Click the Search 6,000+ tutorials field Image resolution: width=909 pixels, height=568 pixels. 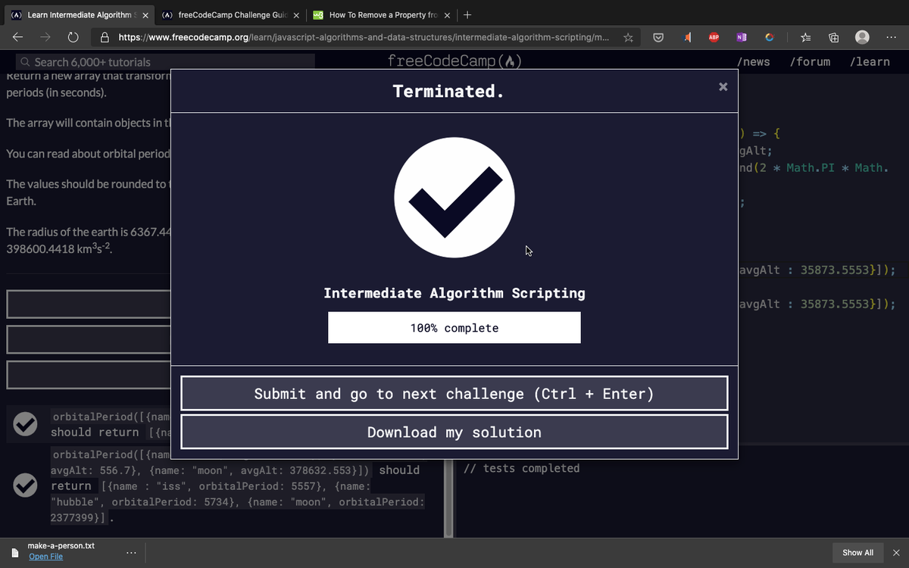coord(166,62)
